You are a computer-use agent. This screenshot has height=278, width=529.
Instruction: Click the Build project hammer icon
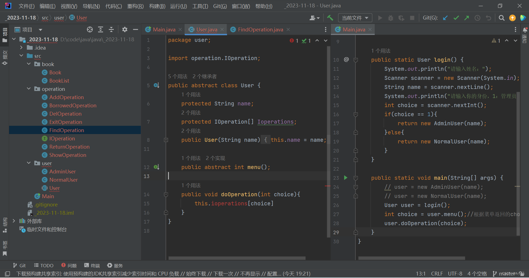click(x=330, y=18)
